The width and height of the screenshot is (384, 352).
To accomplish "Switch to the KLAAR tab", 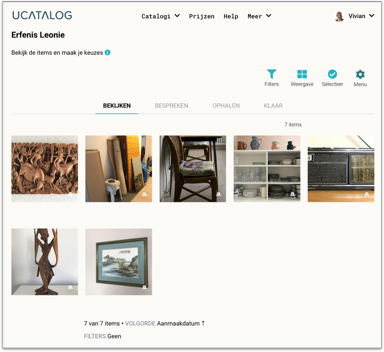I will point(273,106).
